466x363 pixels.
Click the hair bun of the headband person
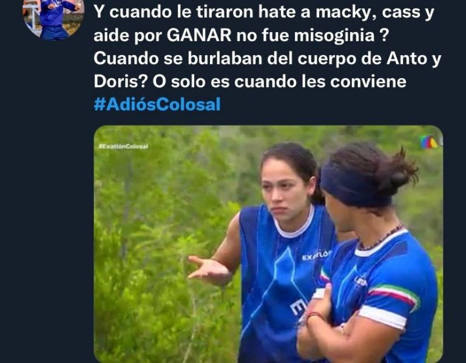coord(398,169)
